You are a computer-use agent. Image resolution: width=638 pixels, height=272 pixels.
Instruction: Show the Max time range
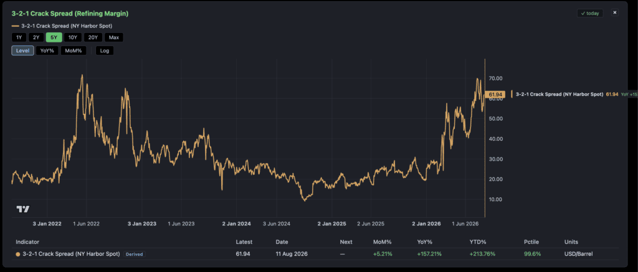[x=114, y=38]
